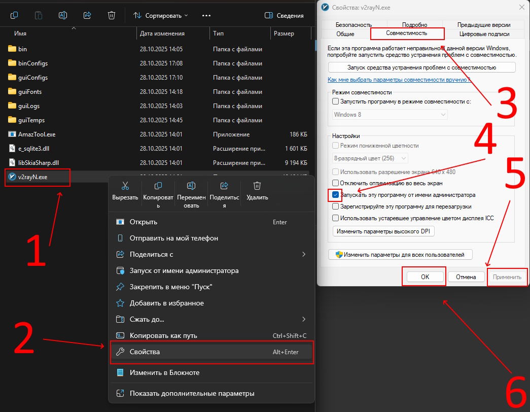Click the Delete trash icon in context menu
The height and width of the screenshot is (412, 530).
coord(257,186)
